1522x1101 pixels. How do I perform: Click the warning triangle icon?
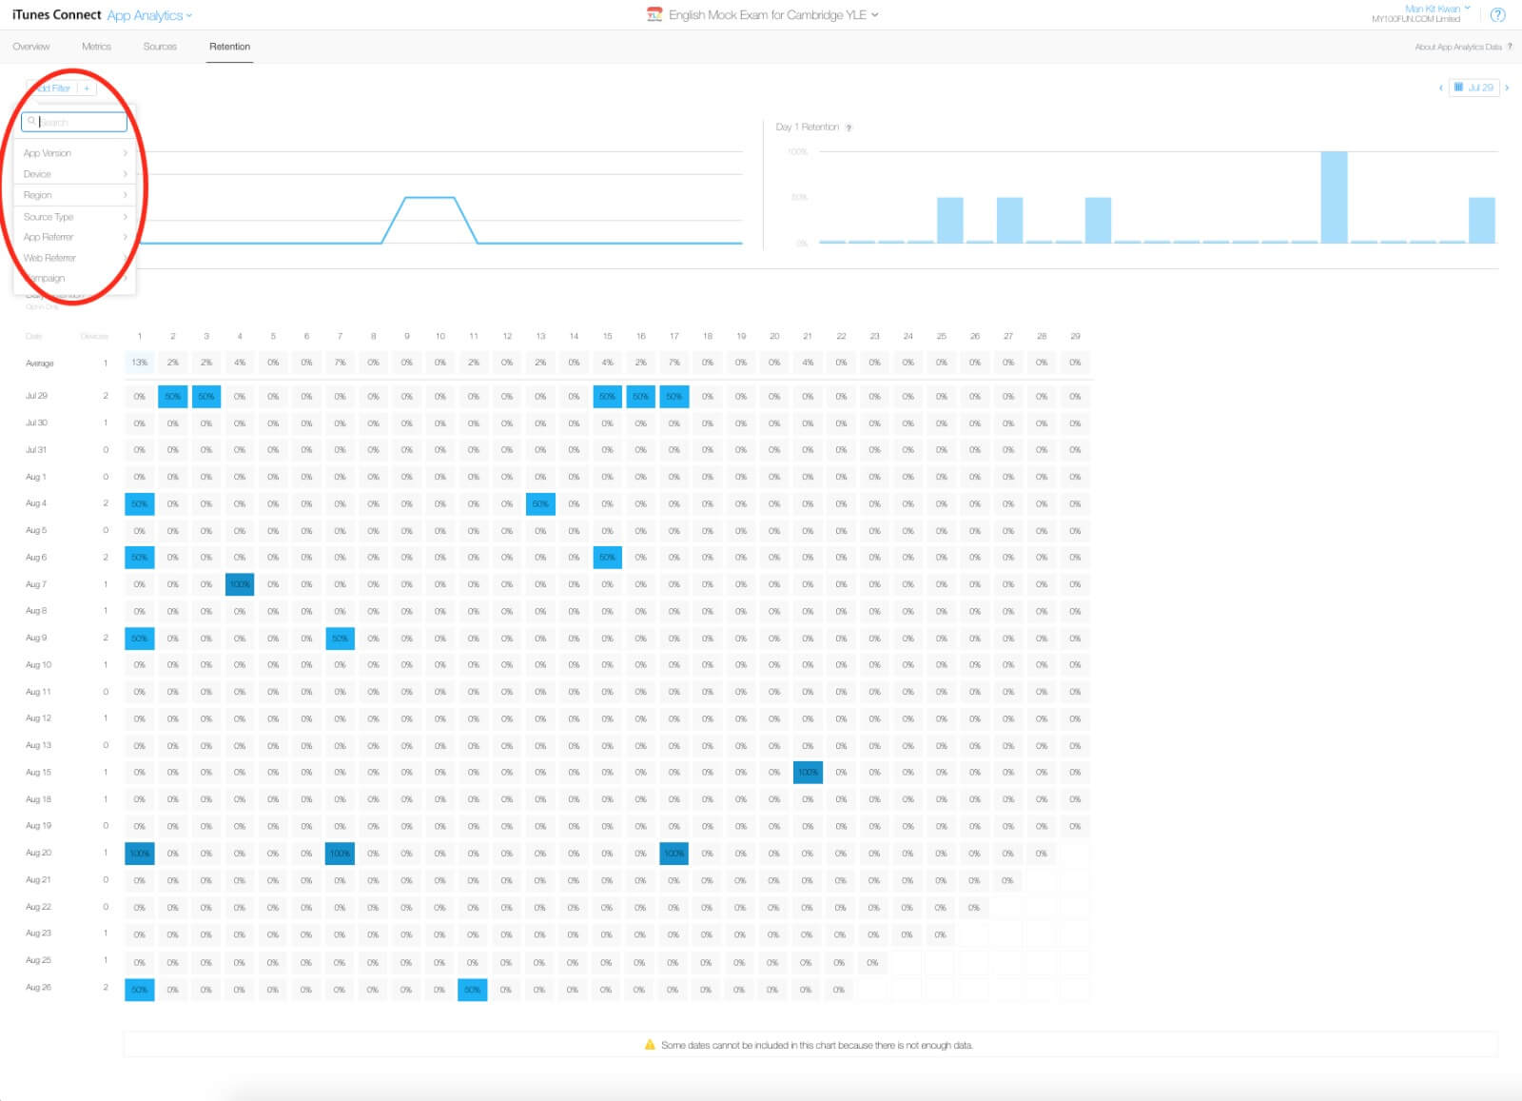[x=650, y=1045]
